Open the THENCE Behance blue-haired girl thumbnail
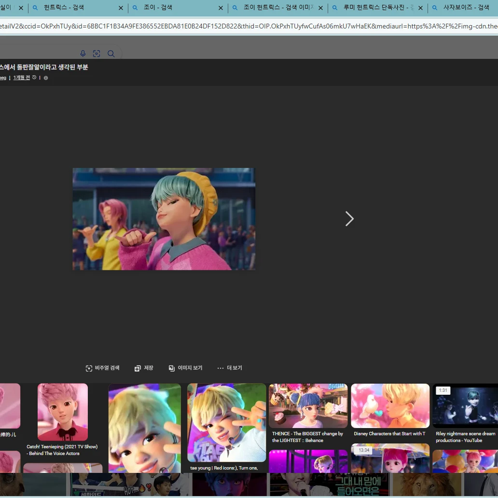The width and height of the screenshot is (498, 498). tap(308, 405)
